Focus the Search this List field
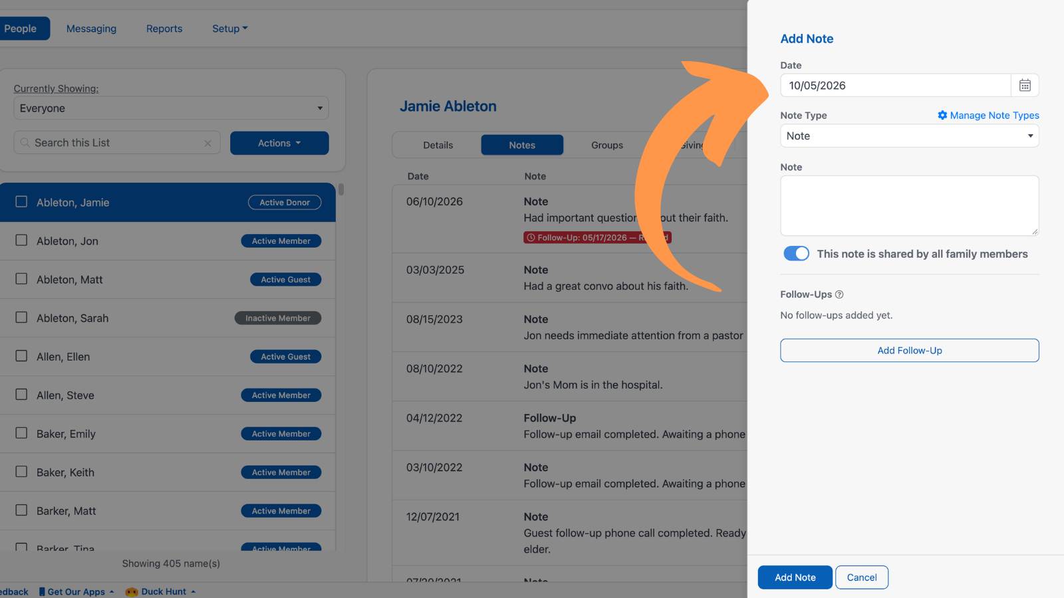Image resolution: width=1064 pixels, height=598 pixels. point(116,143)
